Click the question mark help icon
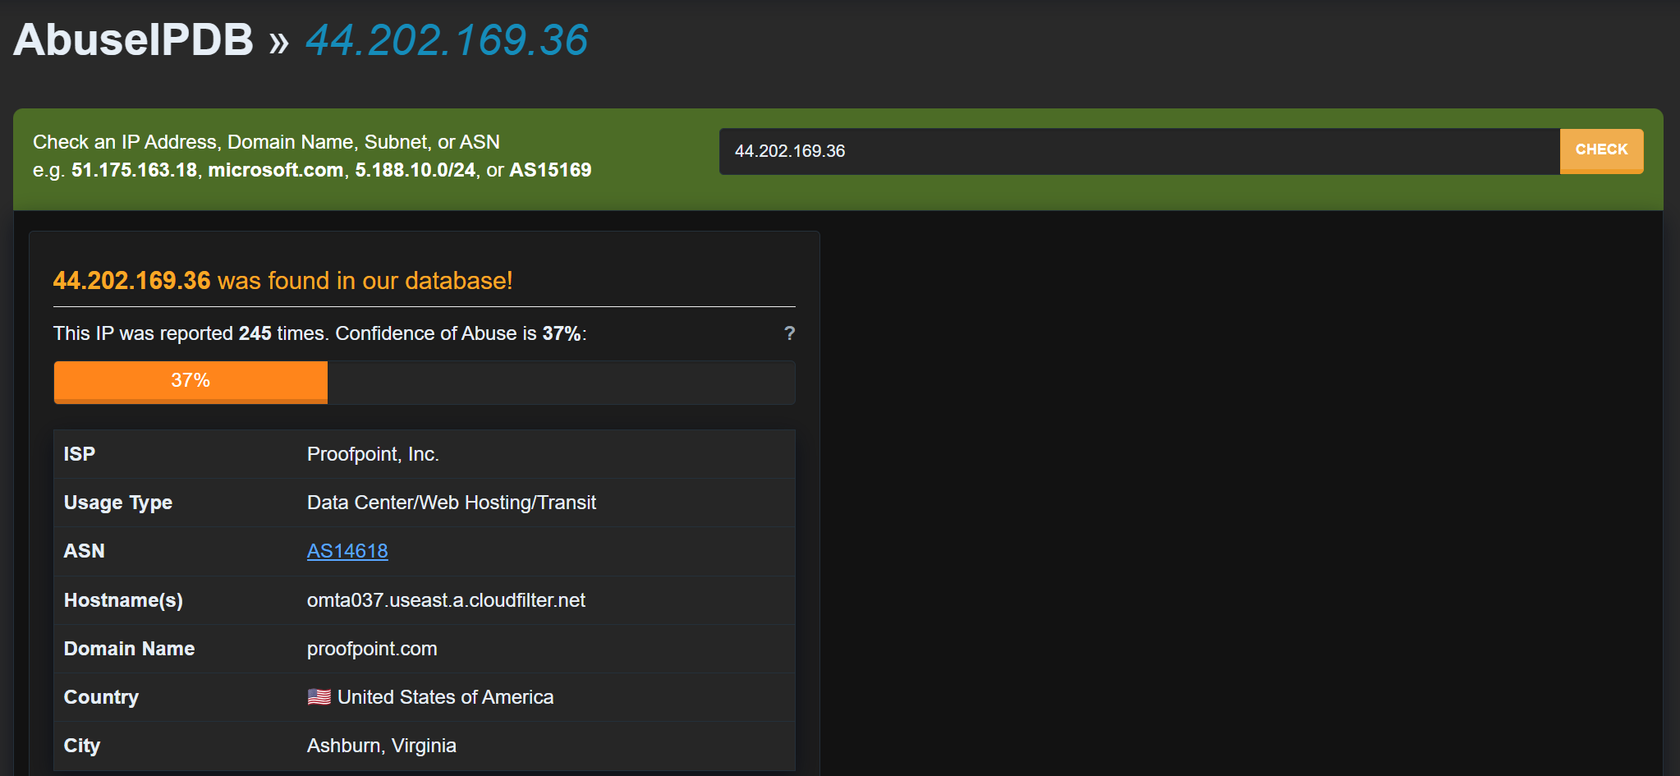 (x=789, y=333)
